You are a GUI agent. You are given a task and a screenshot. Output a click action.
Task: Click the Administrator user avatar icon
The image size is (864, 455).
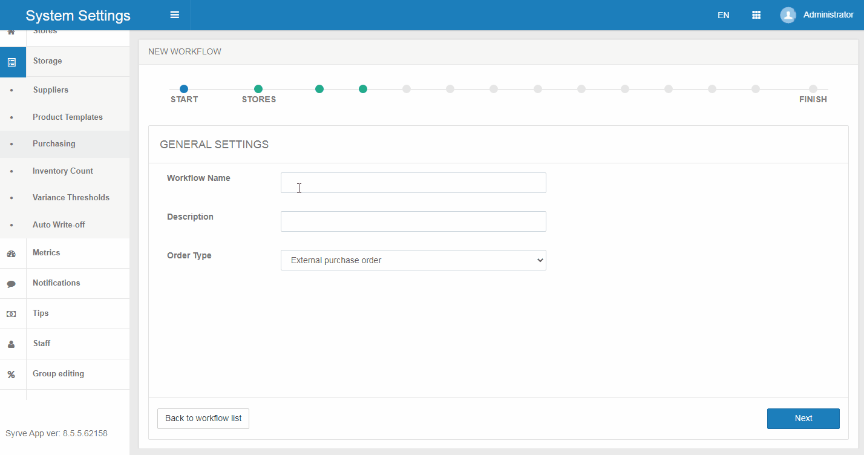[x=788, y=15]
